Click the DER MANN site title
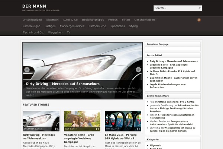The width and height of the screenshot is (223, 149). tap(34, 6)
